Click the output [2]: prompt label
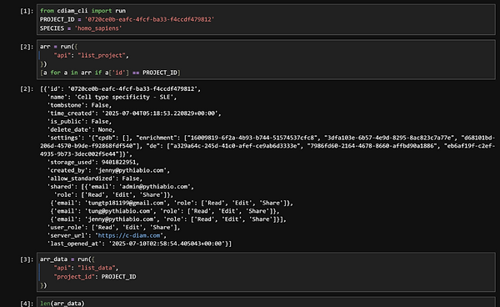The image size is (500, 307). 27,88
